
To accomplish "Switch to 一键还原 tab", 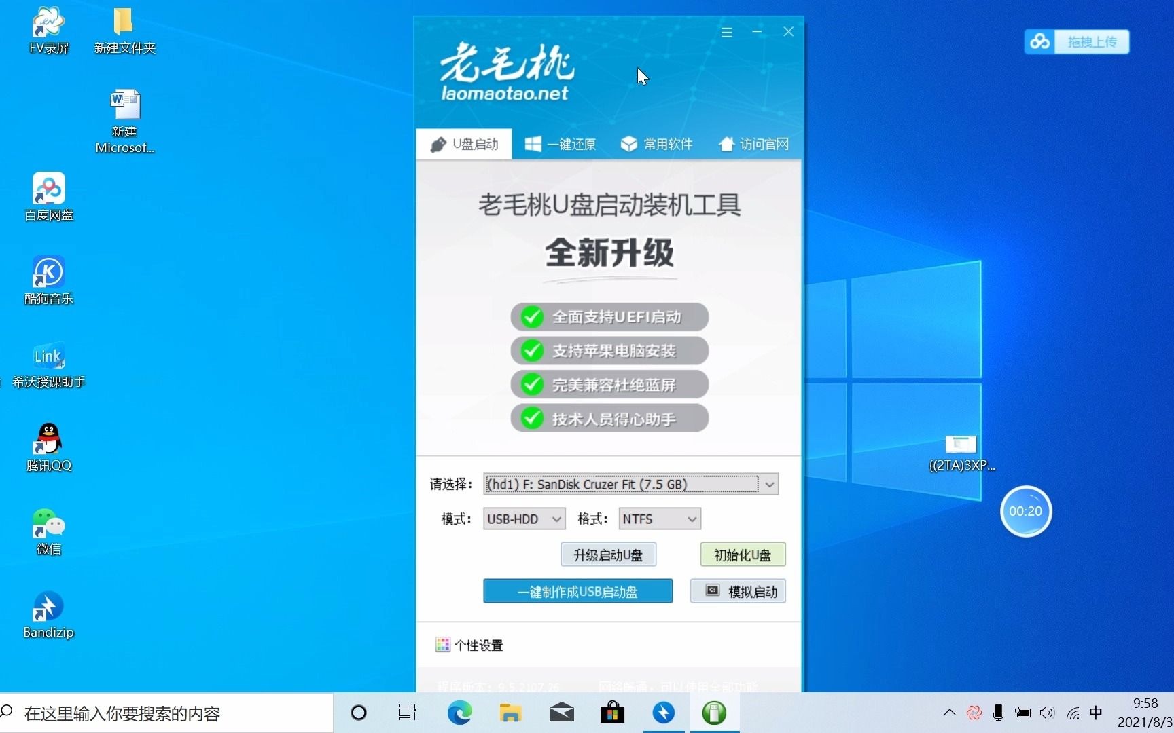I will click(x=560, y=144).
